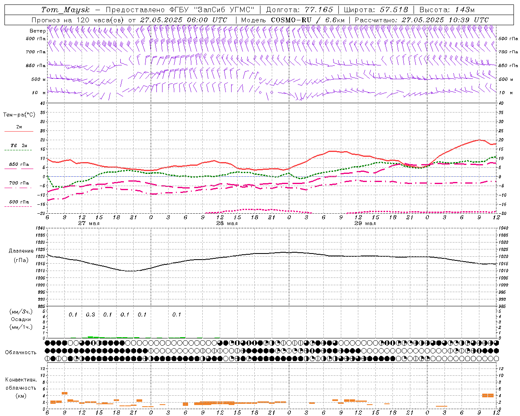Click the orange convective bar near 4 km at chart end
The image size is (520, 416).
pos(488,395)
